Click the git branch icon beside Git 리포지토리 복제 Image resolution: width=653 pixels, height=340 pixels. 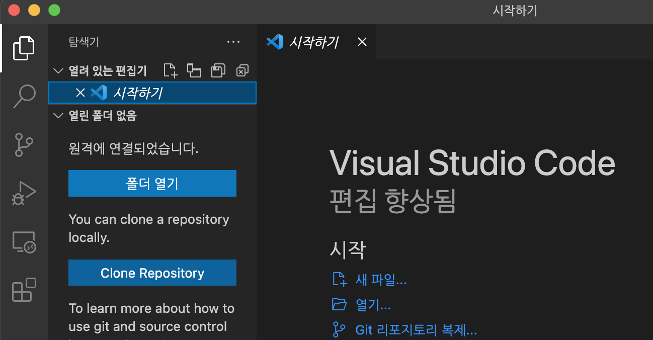(x=339, y=330)
